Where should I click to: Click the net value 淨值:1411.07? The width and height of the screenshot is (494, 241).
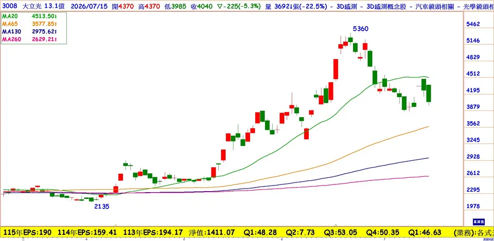[213, 232]
